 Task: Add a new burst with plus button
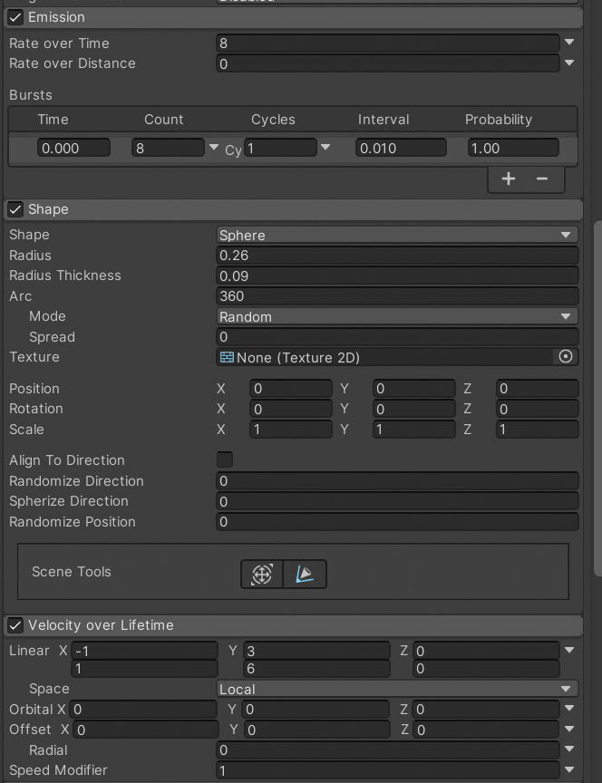[509, 179]
